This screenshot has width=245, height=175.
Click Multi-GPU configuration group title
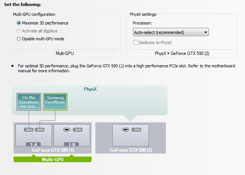34,14
